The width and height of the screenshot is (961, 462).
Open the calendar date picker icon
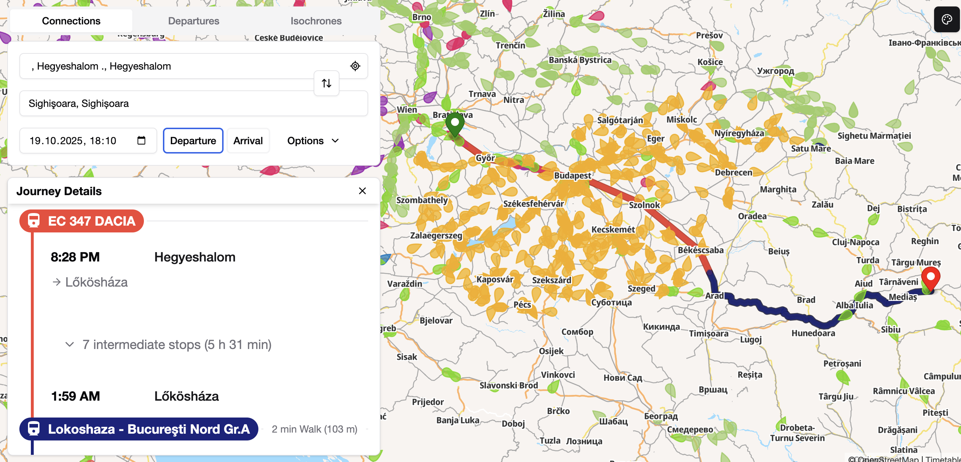click(x=141, y=141)
